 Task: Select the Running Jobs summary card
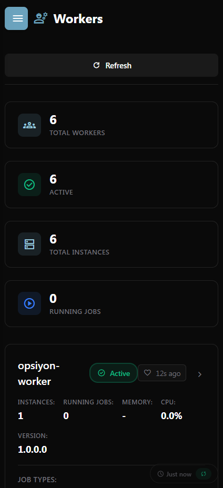(x=111, y=303)
